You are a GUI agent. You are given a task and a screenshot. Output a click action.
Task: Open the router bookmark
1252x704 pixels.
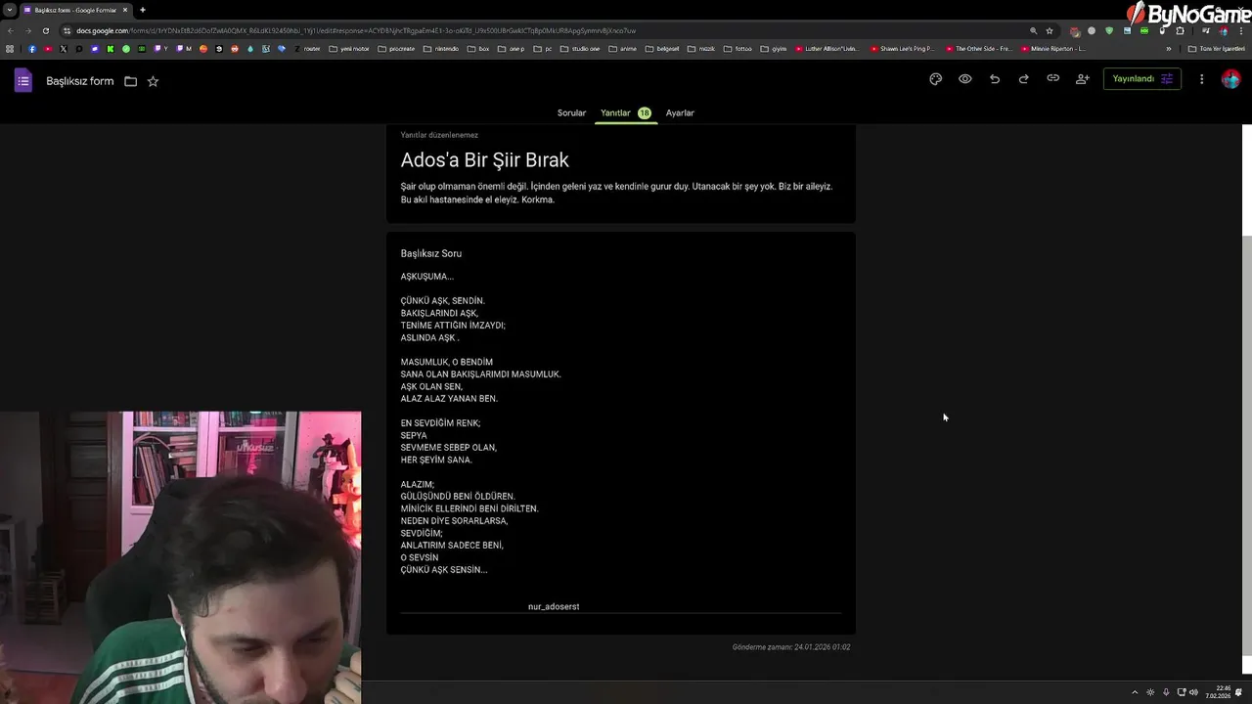pos(307,48)
